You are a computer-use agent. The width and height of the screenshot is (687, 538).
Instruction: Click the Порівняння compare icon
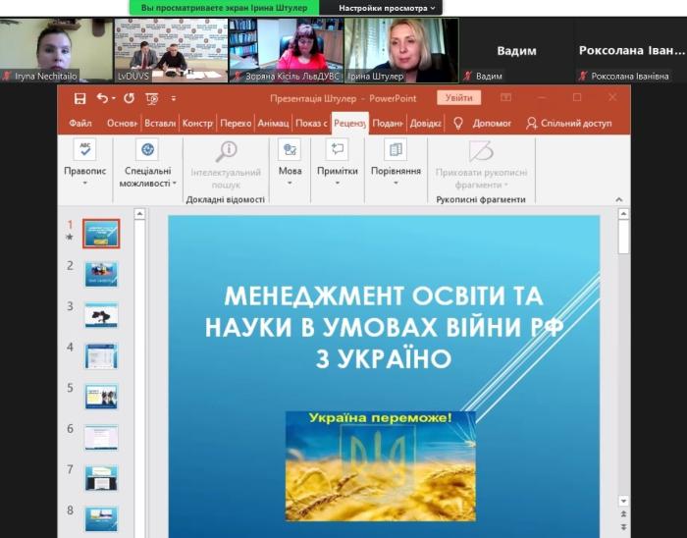[396, 149]
